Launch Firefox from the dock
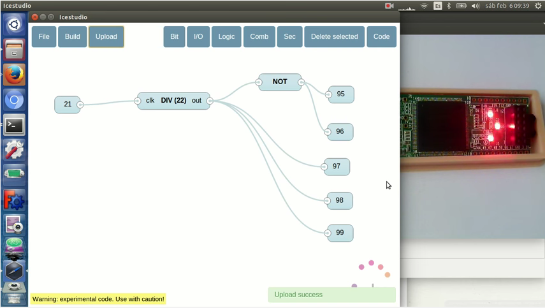The image size is (545, 308). coord(14,75)
